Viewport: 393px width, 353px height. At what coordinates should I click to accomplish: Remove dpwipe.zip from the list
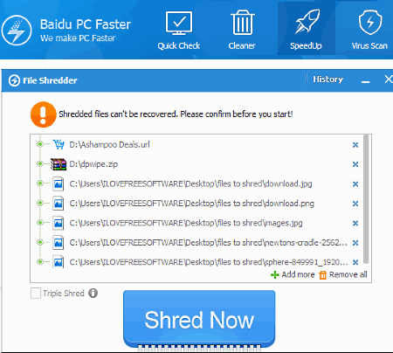(355, 164)
